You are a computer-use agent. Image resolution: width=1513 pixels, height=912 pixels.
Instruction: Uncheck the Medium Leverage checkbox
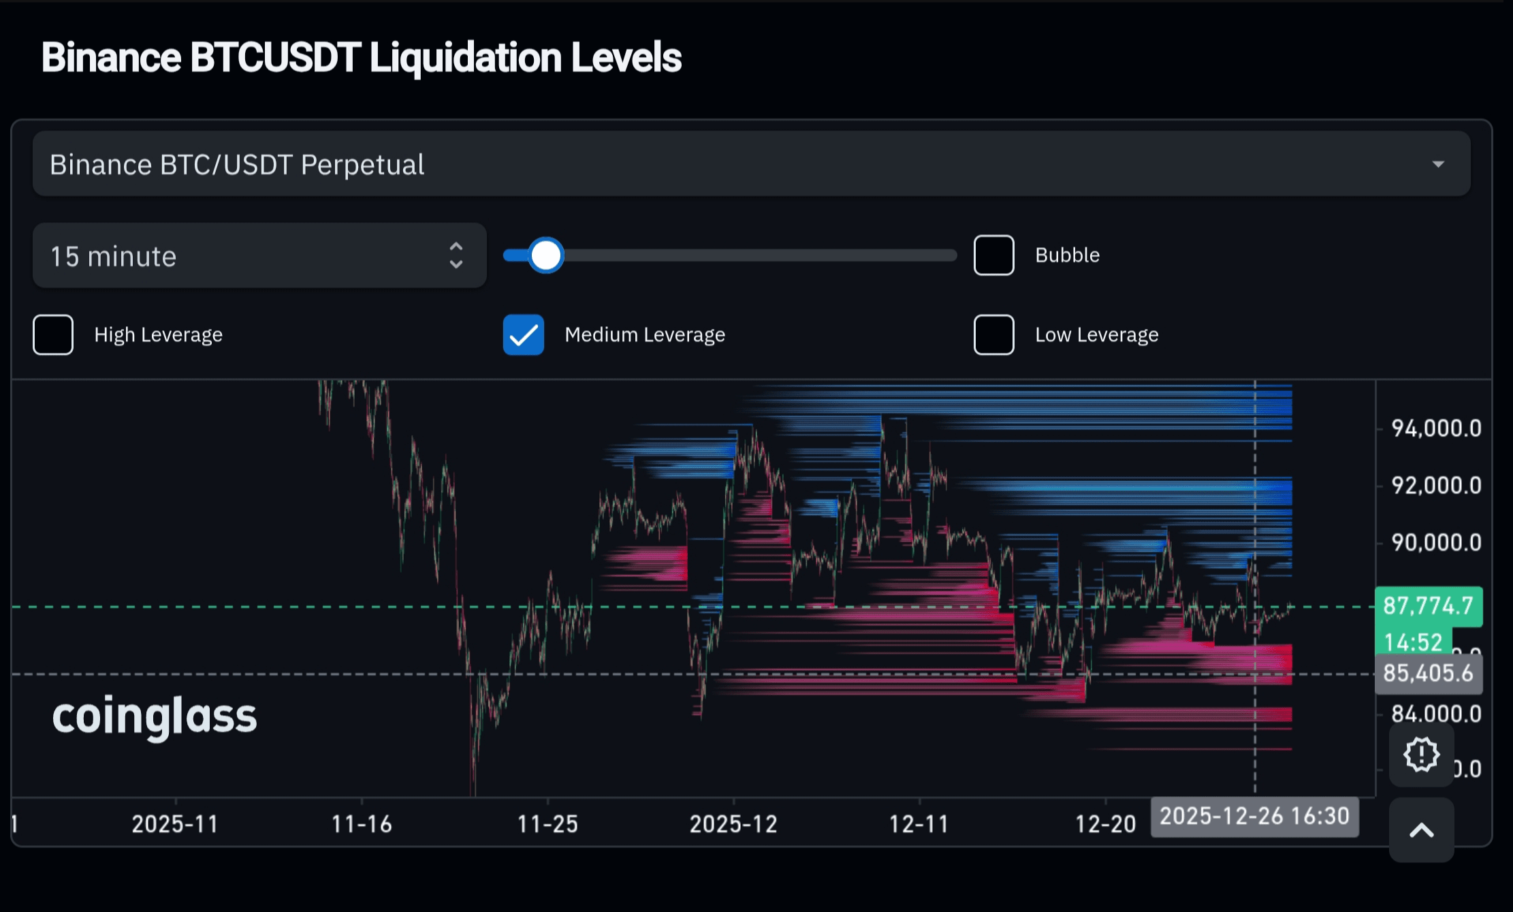tap(523, 334)
